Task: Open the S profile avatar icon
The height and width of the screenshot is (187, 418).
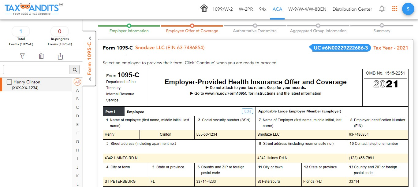Action: point(408,9)
